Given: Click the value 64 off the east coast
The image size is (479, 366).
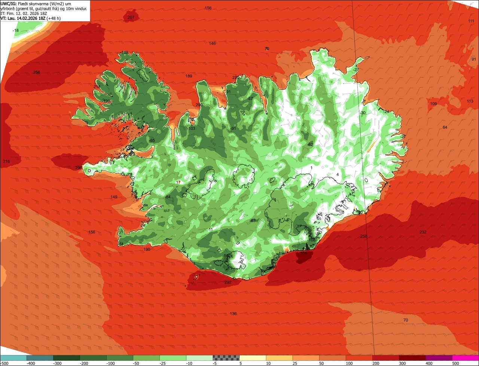Looking at the screenshot, I should 445,127.
